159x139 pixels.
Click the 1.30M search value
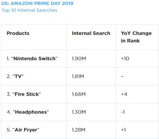coord(79,112)
